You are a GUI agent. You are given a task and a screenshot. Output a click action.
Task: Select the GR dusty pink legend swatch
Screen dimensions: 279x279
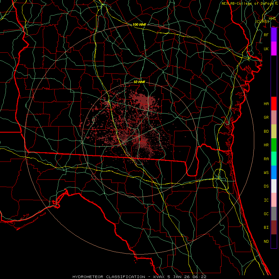(274, 117)
